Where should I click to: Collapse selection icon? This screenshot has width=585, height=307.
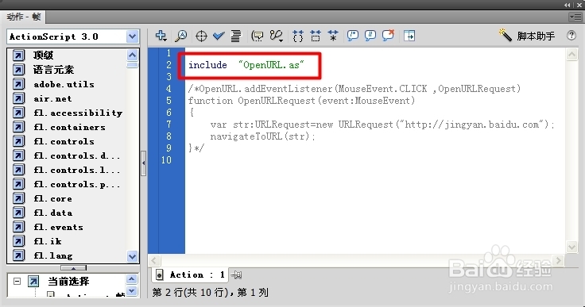(x=316, y=36)
